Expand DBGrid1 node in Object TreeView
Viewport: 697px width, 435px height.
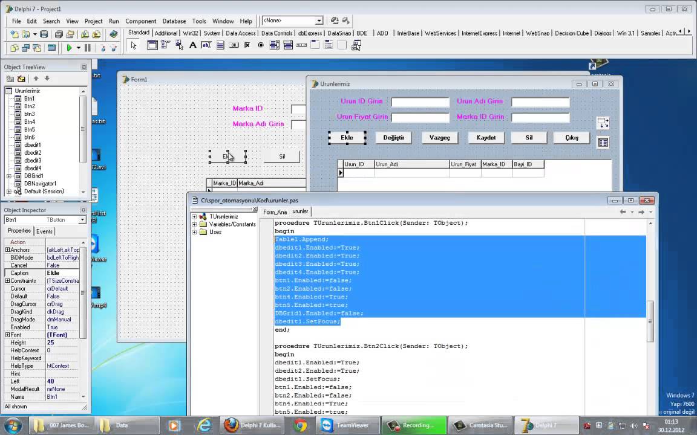click(9, 176)
